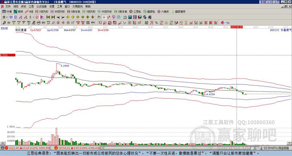Click the red date marker 2023-05-31

point(236,27)
